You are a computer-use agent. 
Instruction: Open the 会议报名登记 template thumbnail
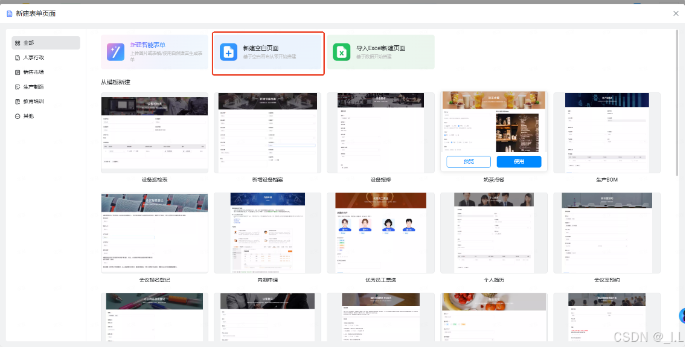tap(155, 232)
